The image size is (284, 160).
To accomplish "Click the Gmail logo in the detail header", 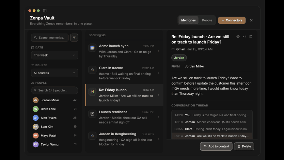I will coord(173,49).
